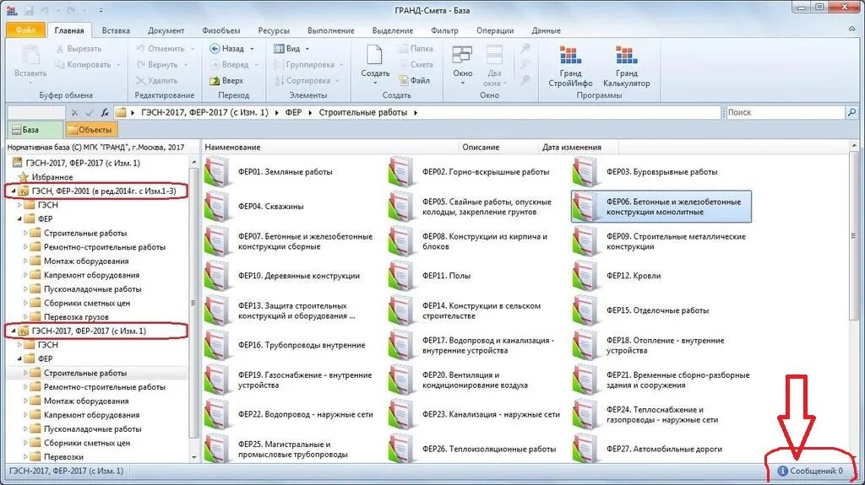Open the Вид dropdown
The image size is (865, 485).
click(x=291, y=49)
